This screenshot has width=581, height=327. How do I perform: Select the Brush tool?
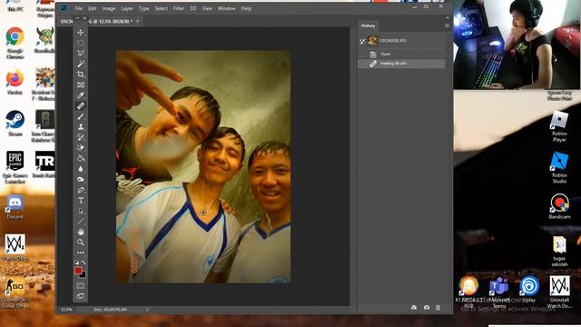pyautogui.click(x=81, y=116)
